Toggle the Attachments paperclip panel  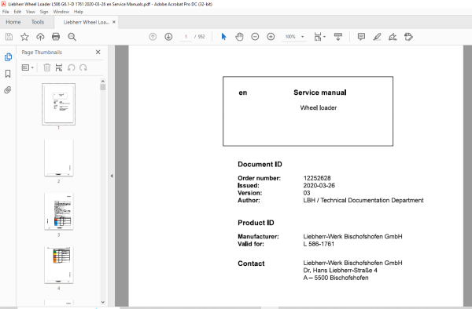tap(8, 89)
